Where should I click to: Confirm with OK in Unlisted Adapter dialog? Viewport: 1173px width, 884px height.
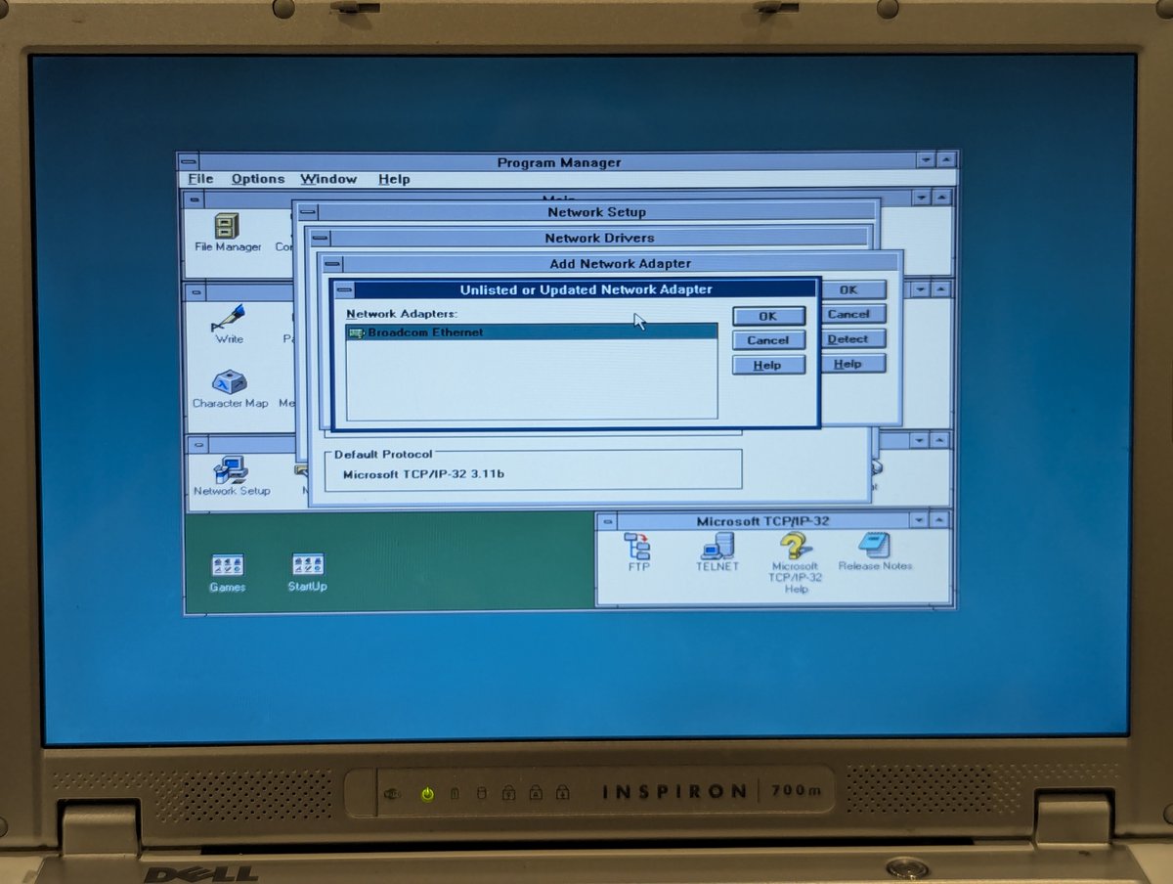768,316
